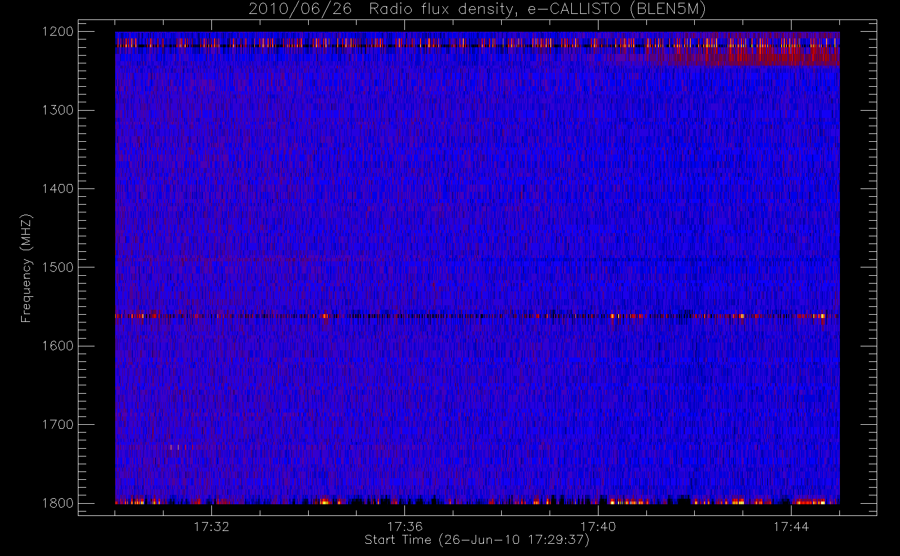Click the 1800 frequency tick label

[x=58, y=503]
